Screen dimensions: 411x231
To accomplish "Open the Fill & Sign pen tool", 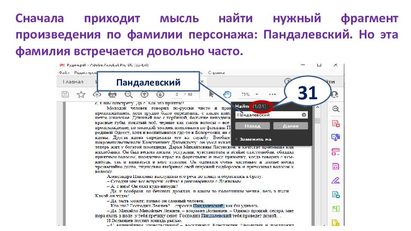I will click(x=336, y=181).
